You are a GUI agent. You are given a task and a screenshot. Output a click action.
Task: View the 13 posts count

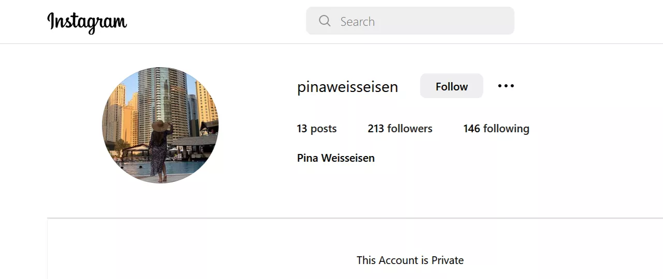click(317, 129)
